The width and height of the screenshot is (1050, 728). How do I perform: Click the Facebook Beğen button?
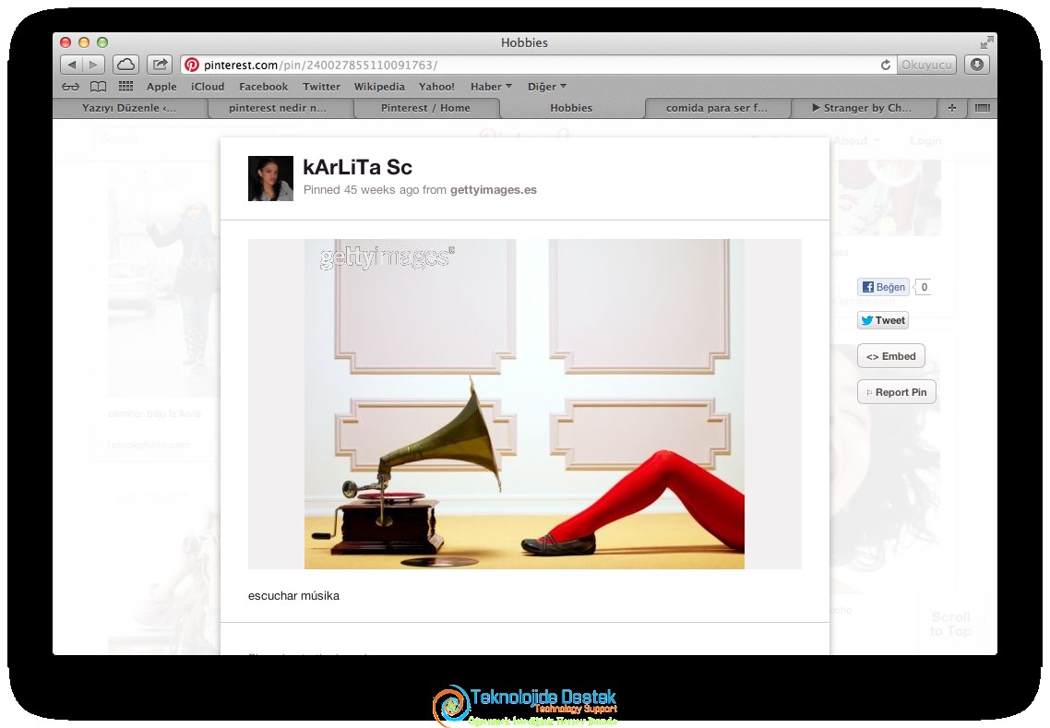883,287
